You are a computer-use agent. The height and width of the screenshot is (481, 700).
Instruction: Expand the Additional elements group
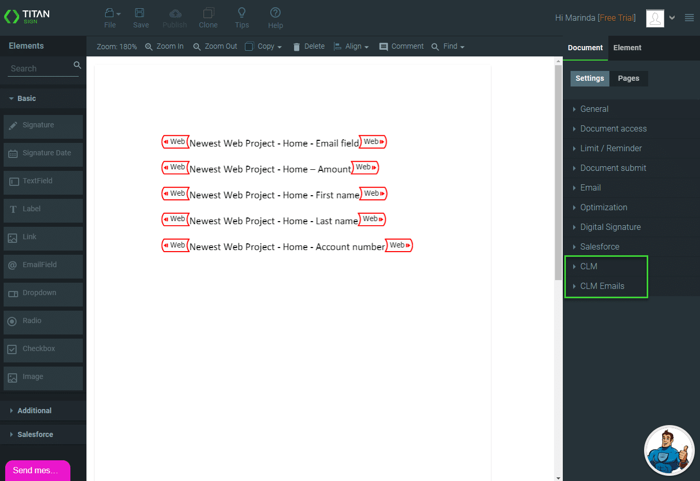click(34, 411)
